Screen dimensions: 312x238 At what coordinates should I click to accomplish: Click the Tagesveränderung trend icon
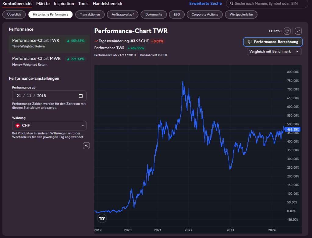click(96, 41)
